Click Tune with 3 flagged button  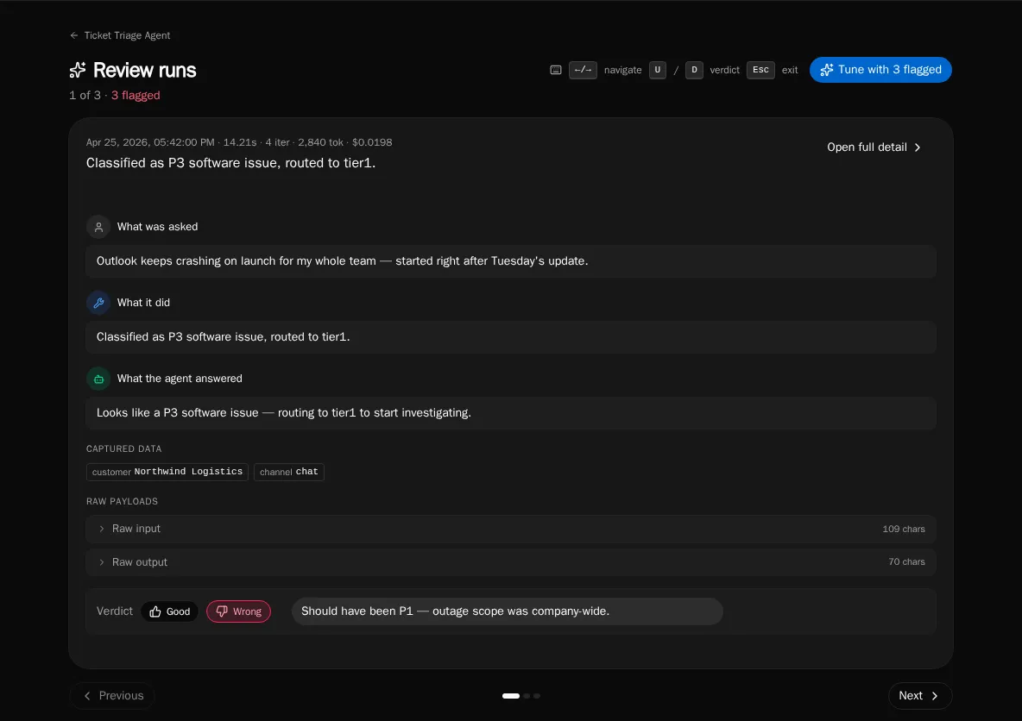(880, 70)
